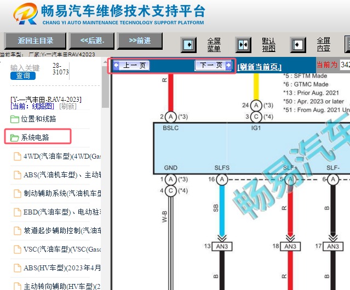Viewport: 350px width, 290px height.
Task: Click BSLC terminal label in diagram
Action: [171, 128]
